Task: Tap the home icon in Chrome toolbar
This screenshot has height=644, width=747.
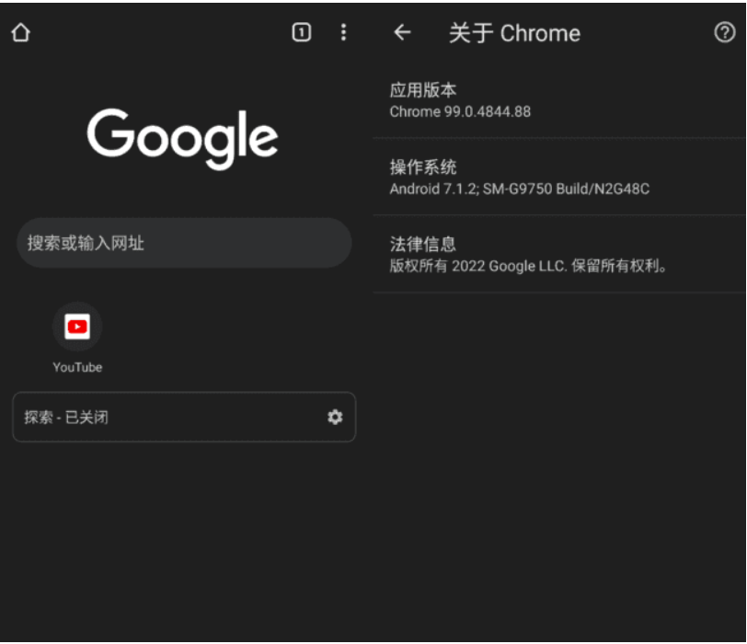Action: (20, 33)
